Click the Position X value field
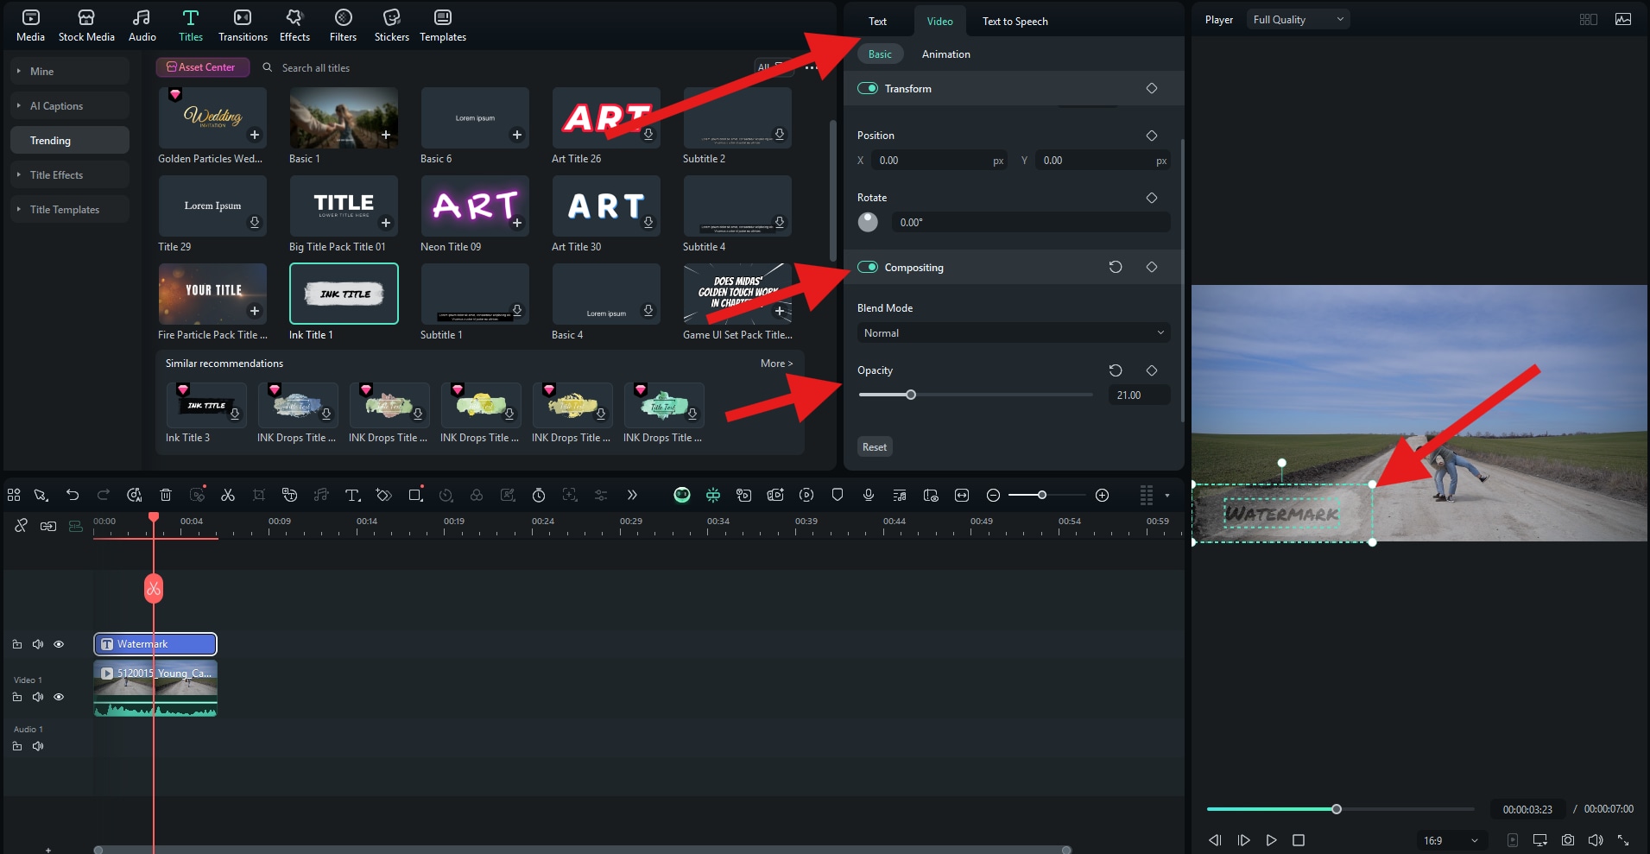Screen dimensions: 1650x854 pos(940,161)
